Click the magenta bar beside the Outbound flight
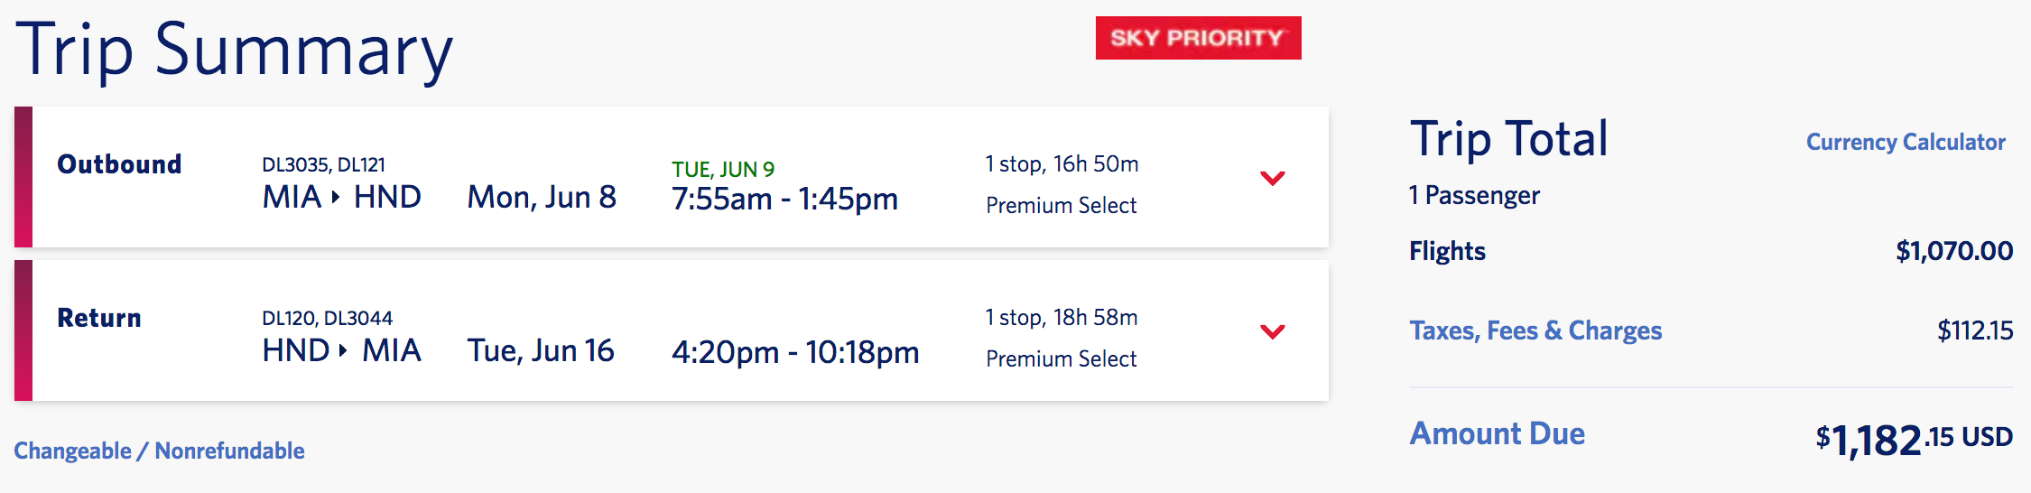This screenshot has width=2031, height=493. [23, 177]
